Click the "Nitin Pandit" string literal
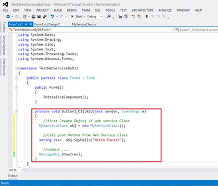This screenshot has height=186, width=218. 107,140
